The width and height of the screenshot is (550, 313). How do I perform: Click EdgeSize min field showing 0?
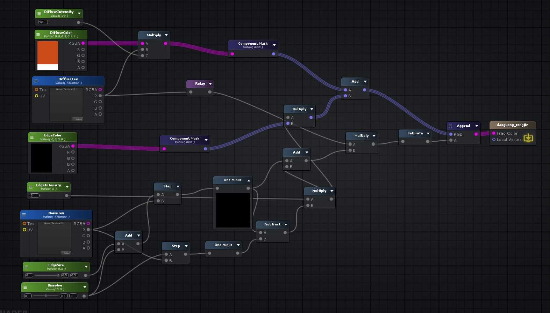click(29, 275)
